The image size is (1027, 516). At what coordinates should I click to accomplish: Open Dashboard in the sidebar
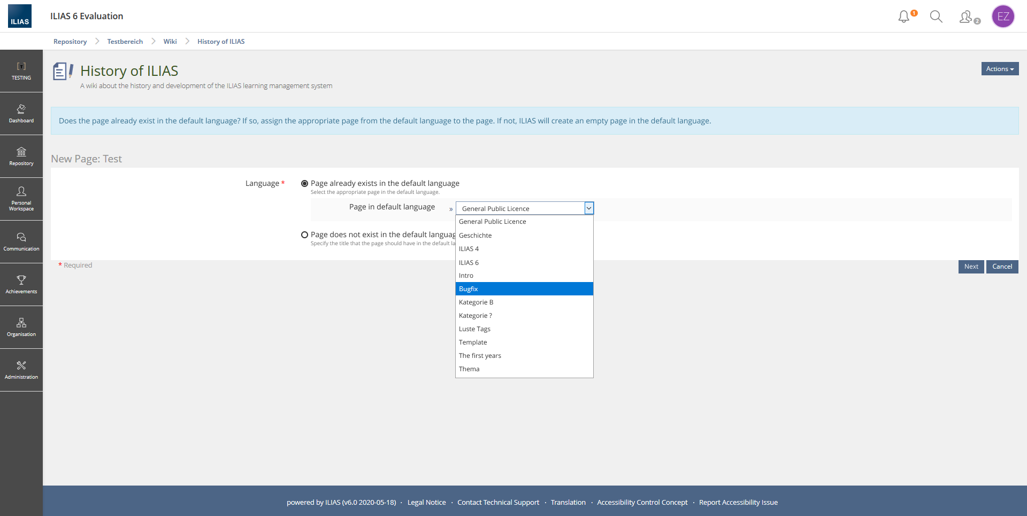click(21, 114)
